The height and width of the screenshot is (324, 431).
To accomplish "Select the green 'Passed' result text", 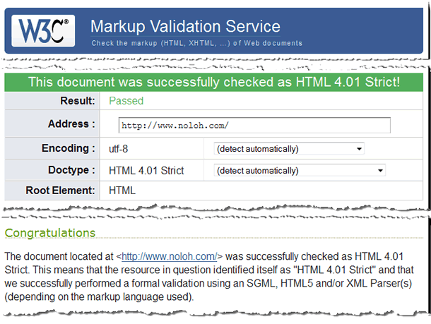I will point(126,101).
